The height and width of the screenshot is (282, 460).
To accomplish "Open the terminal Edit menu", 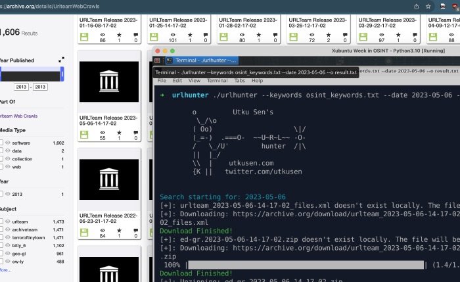I will pyautogui.click(x=177, y=81).
